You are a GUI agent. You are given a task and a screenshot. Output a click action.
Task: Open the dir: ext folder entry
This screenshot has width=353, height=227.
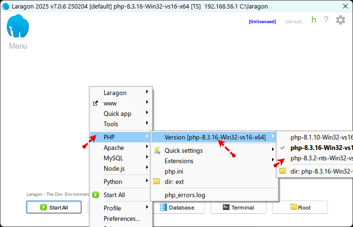click(214, 182)
